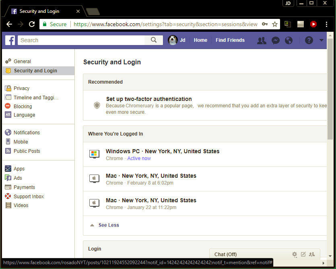Expand the account dropdown arrow in header
This screenshot has height=269, width=336.
[x=321, y=40]
